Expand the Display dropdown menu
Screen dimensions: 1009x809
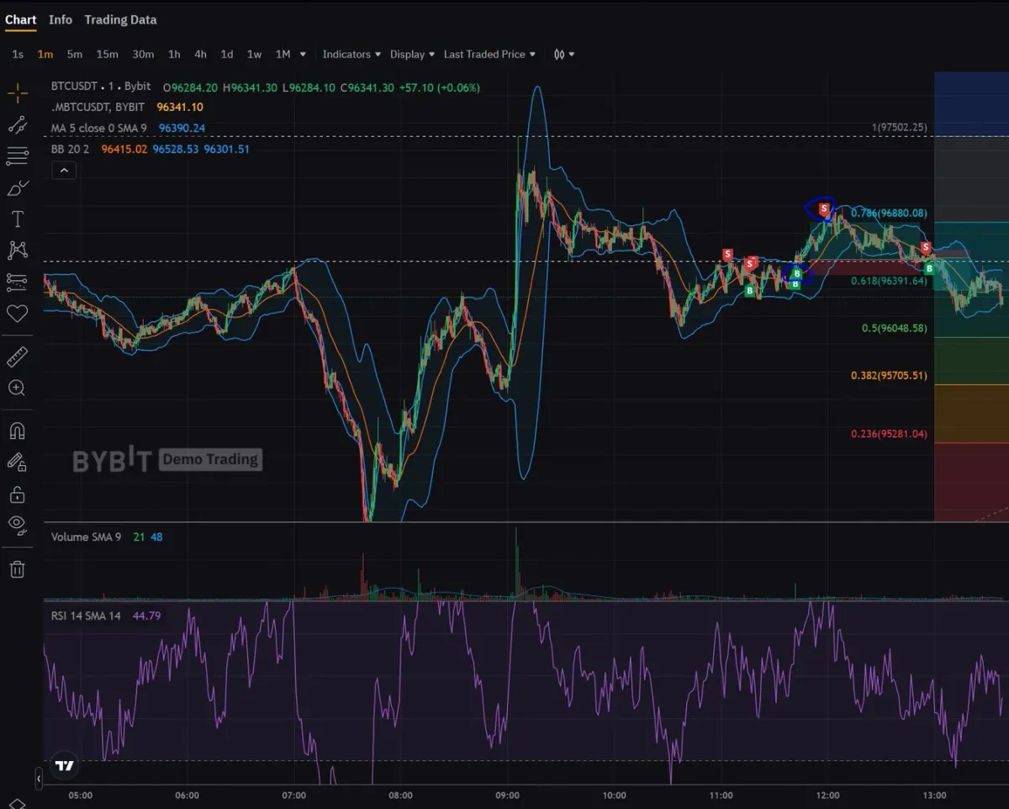[412, 55]
